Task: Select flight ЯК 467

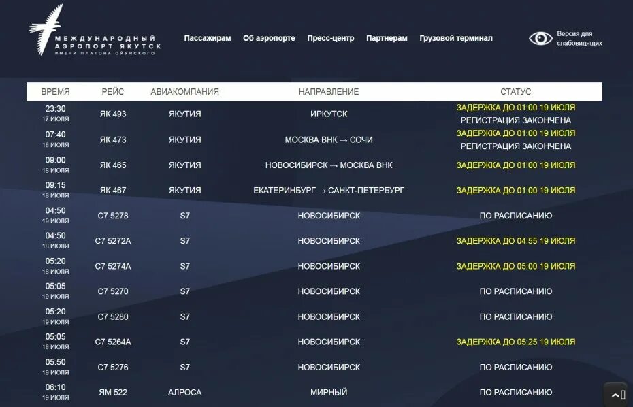Action: 113,190
